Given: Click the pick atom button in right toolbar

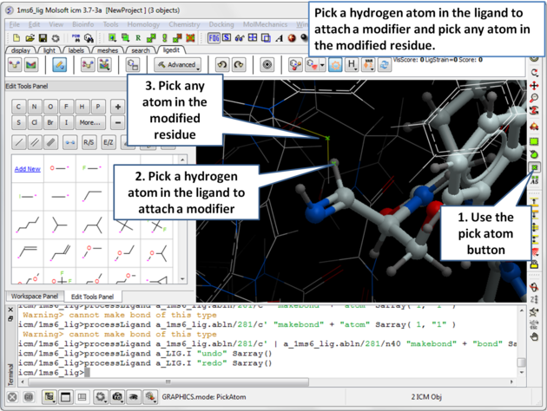Looking at the screenshot, I should [535, 167].
